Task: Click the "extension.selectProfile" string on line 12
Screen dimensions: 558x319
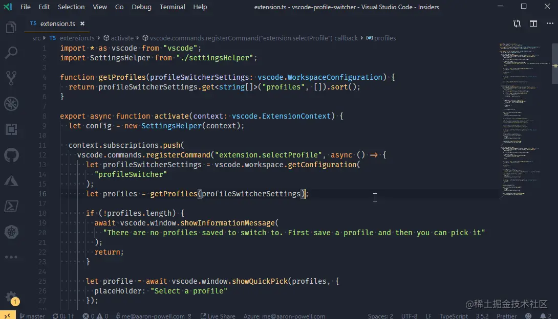Action: pyautogui.click(x=269, y=155)
